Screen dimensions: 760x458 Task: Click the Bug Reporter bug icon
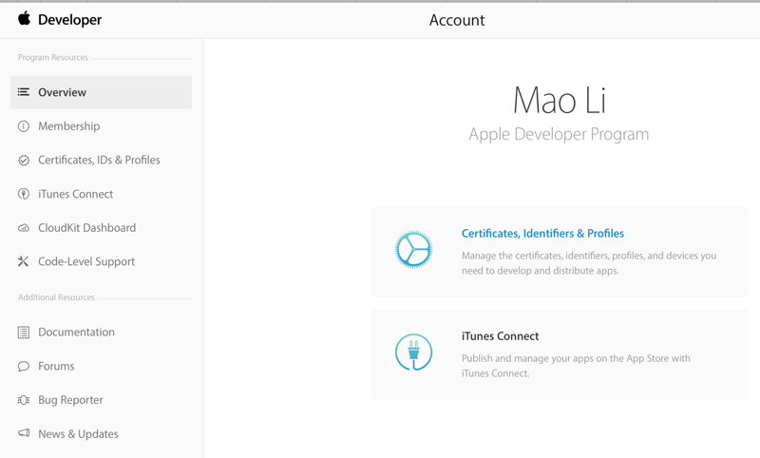click(24, 400)
